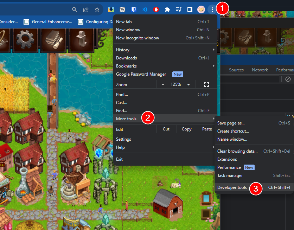
Task: Open the Network tab in DevTools
Action: tap(260, 70)
